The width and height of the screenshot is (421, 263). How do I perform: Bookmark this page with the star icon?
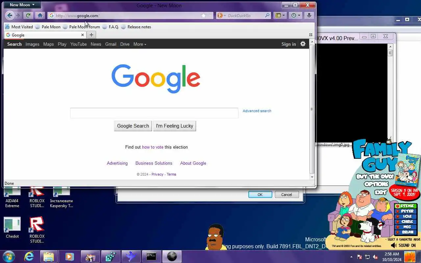point(203,15)
